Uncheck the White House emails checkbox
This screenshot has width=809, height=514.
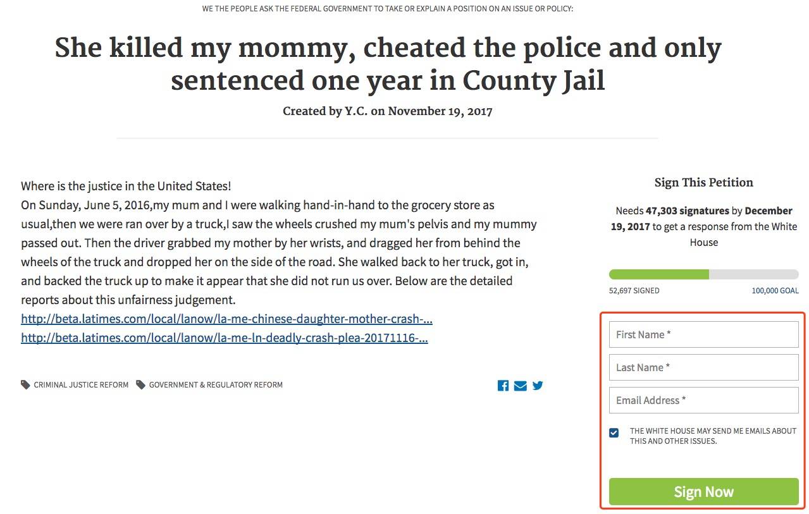(x=614, y=433)
